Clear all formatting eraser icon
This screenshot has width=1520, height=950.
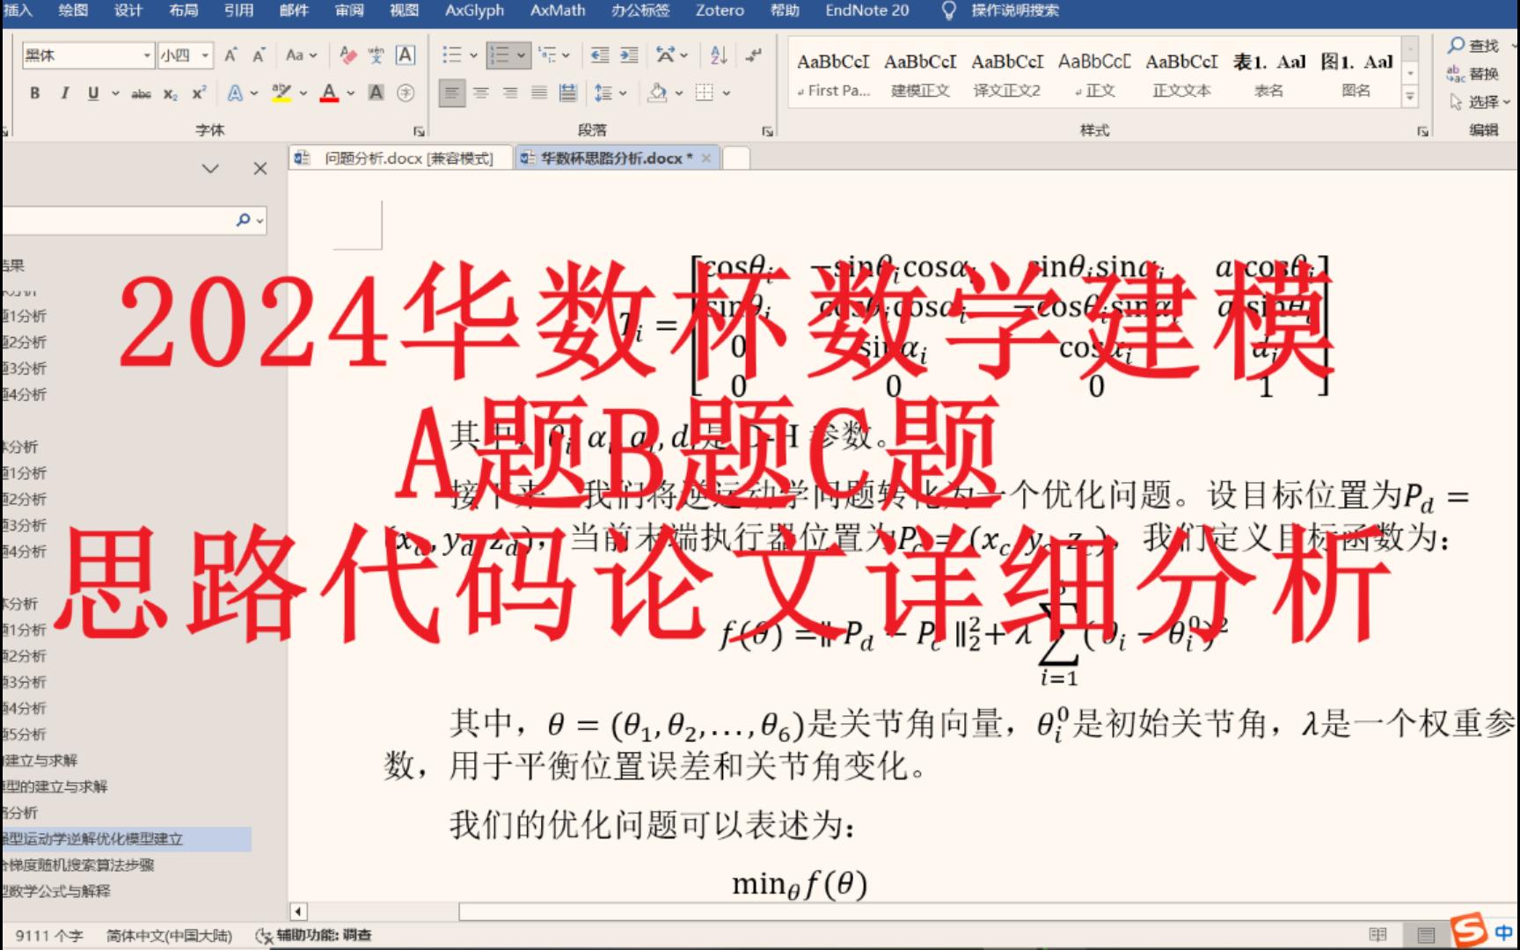(347, 55)
